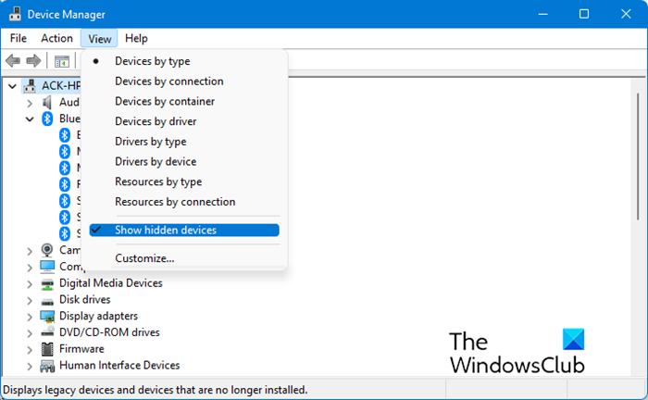Image resolution: width=648 pixels, height=400 pixels.
Task: Click the Firmware chip icon
Action: tap(47, 349)
